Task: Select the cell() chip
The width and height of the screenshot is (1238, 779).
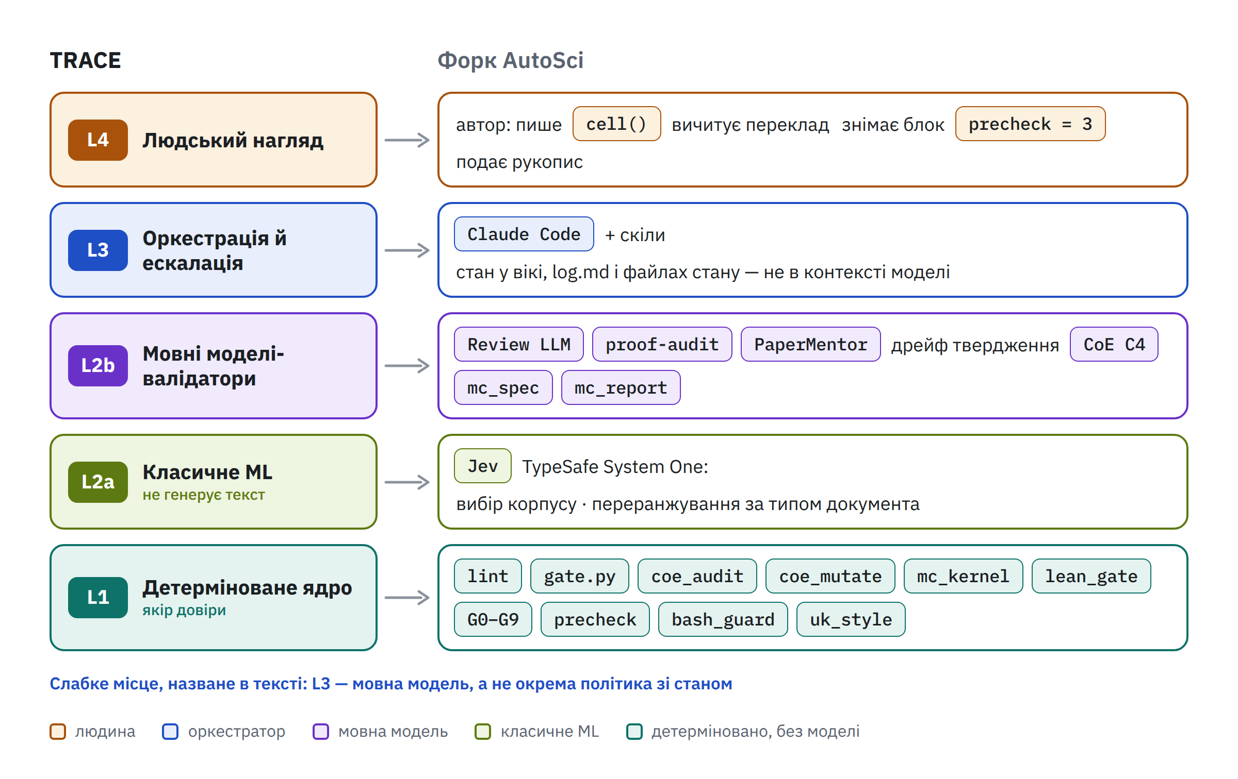Action: pyautogui.click(x=616, y=124)
